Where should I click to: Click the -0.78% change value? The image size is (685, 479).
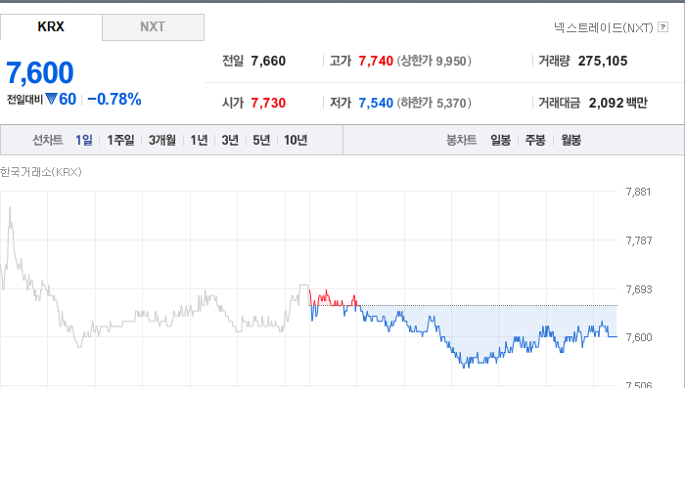click(x=114, y=100)
